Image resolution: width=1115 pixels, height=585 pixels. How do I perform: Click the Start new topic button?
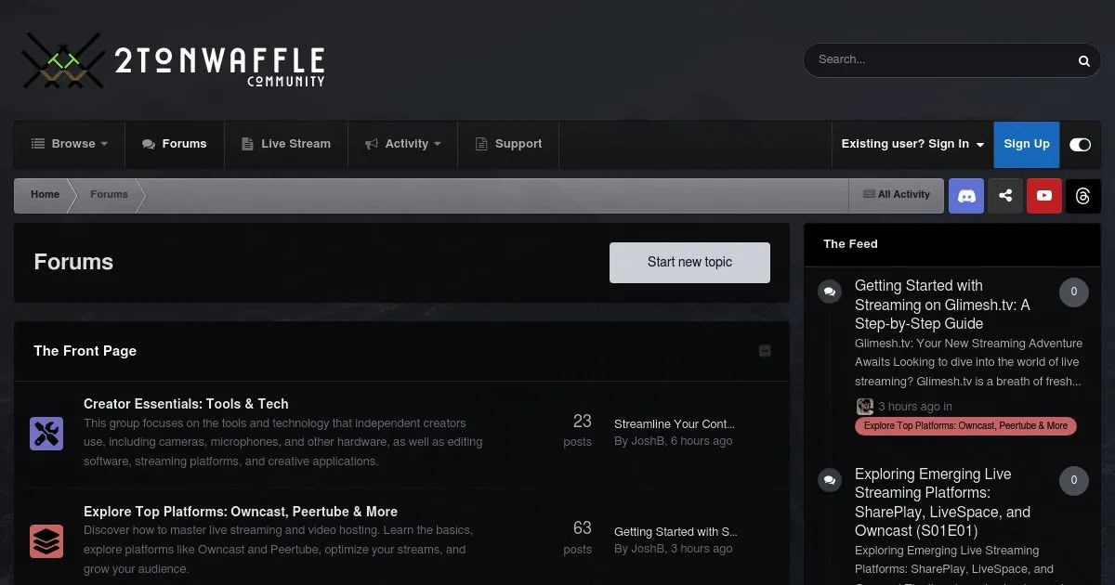689,263
